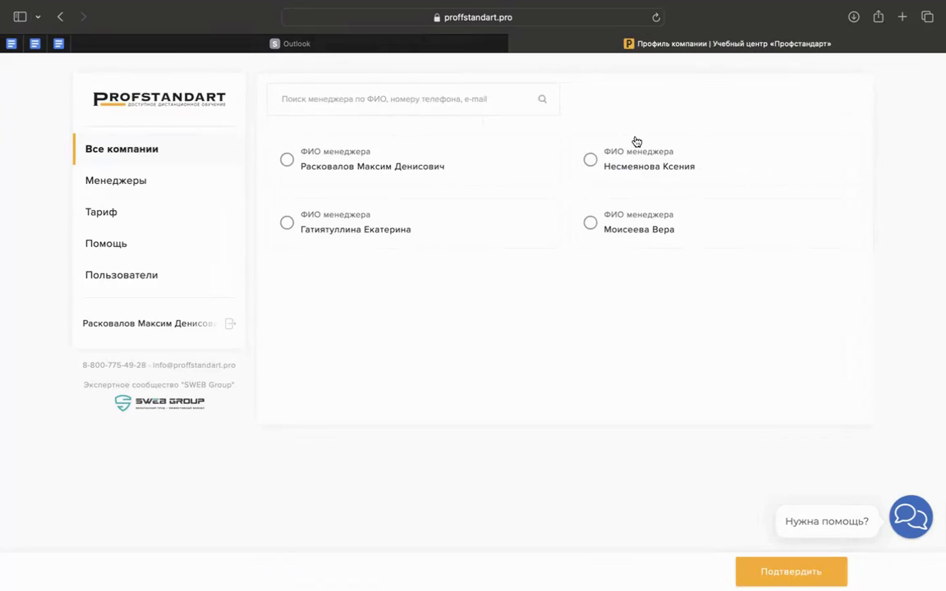Switch to the Outlook tab
This screenshot has height=591, width=946.
click(290, 44)
